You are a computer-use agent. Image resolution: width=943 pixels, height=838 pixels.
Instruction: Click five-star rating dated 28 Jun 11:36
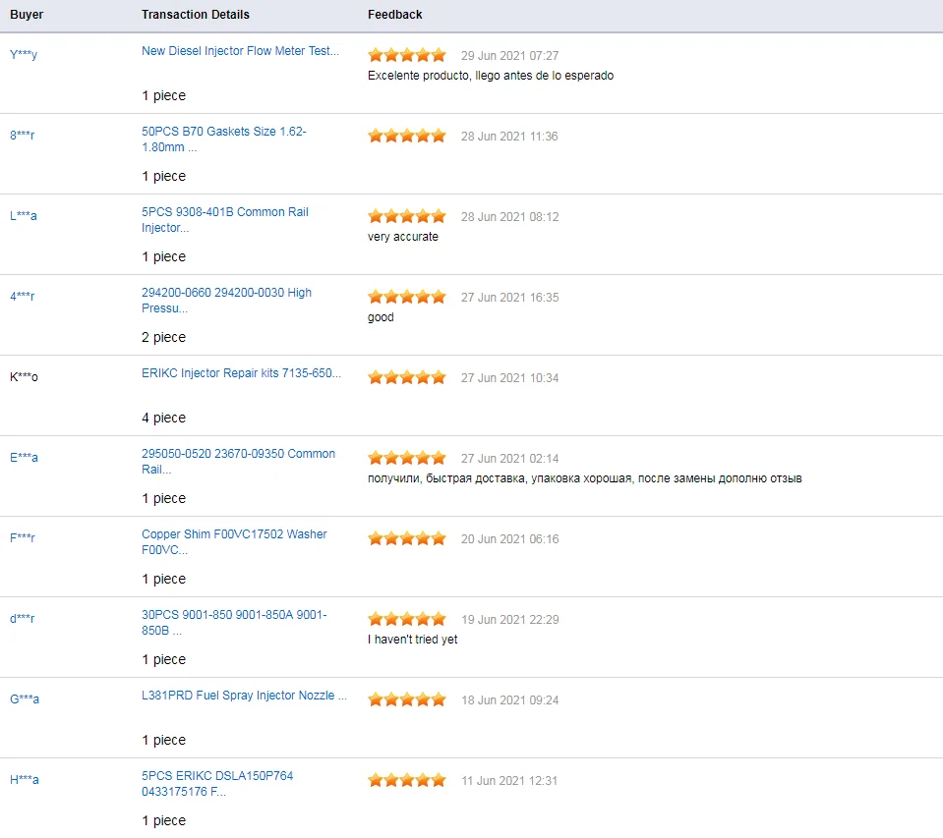coord(407,136)
